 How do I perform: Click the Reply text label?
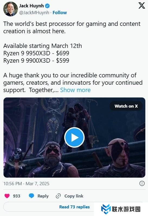(43, 196)
